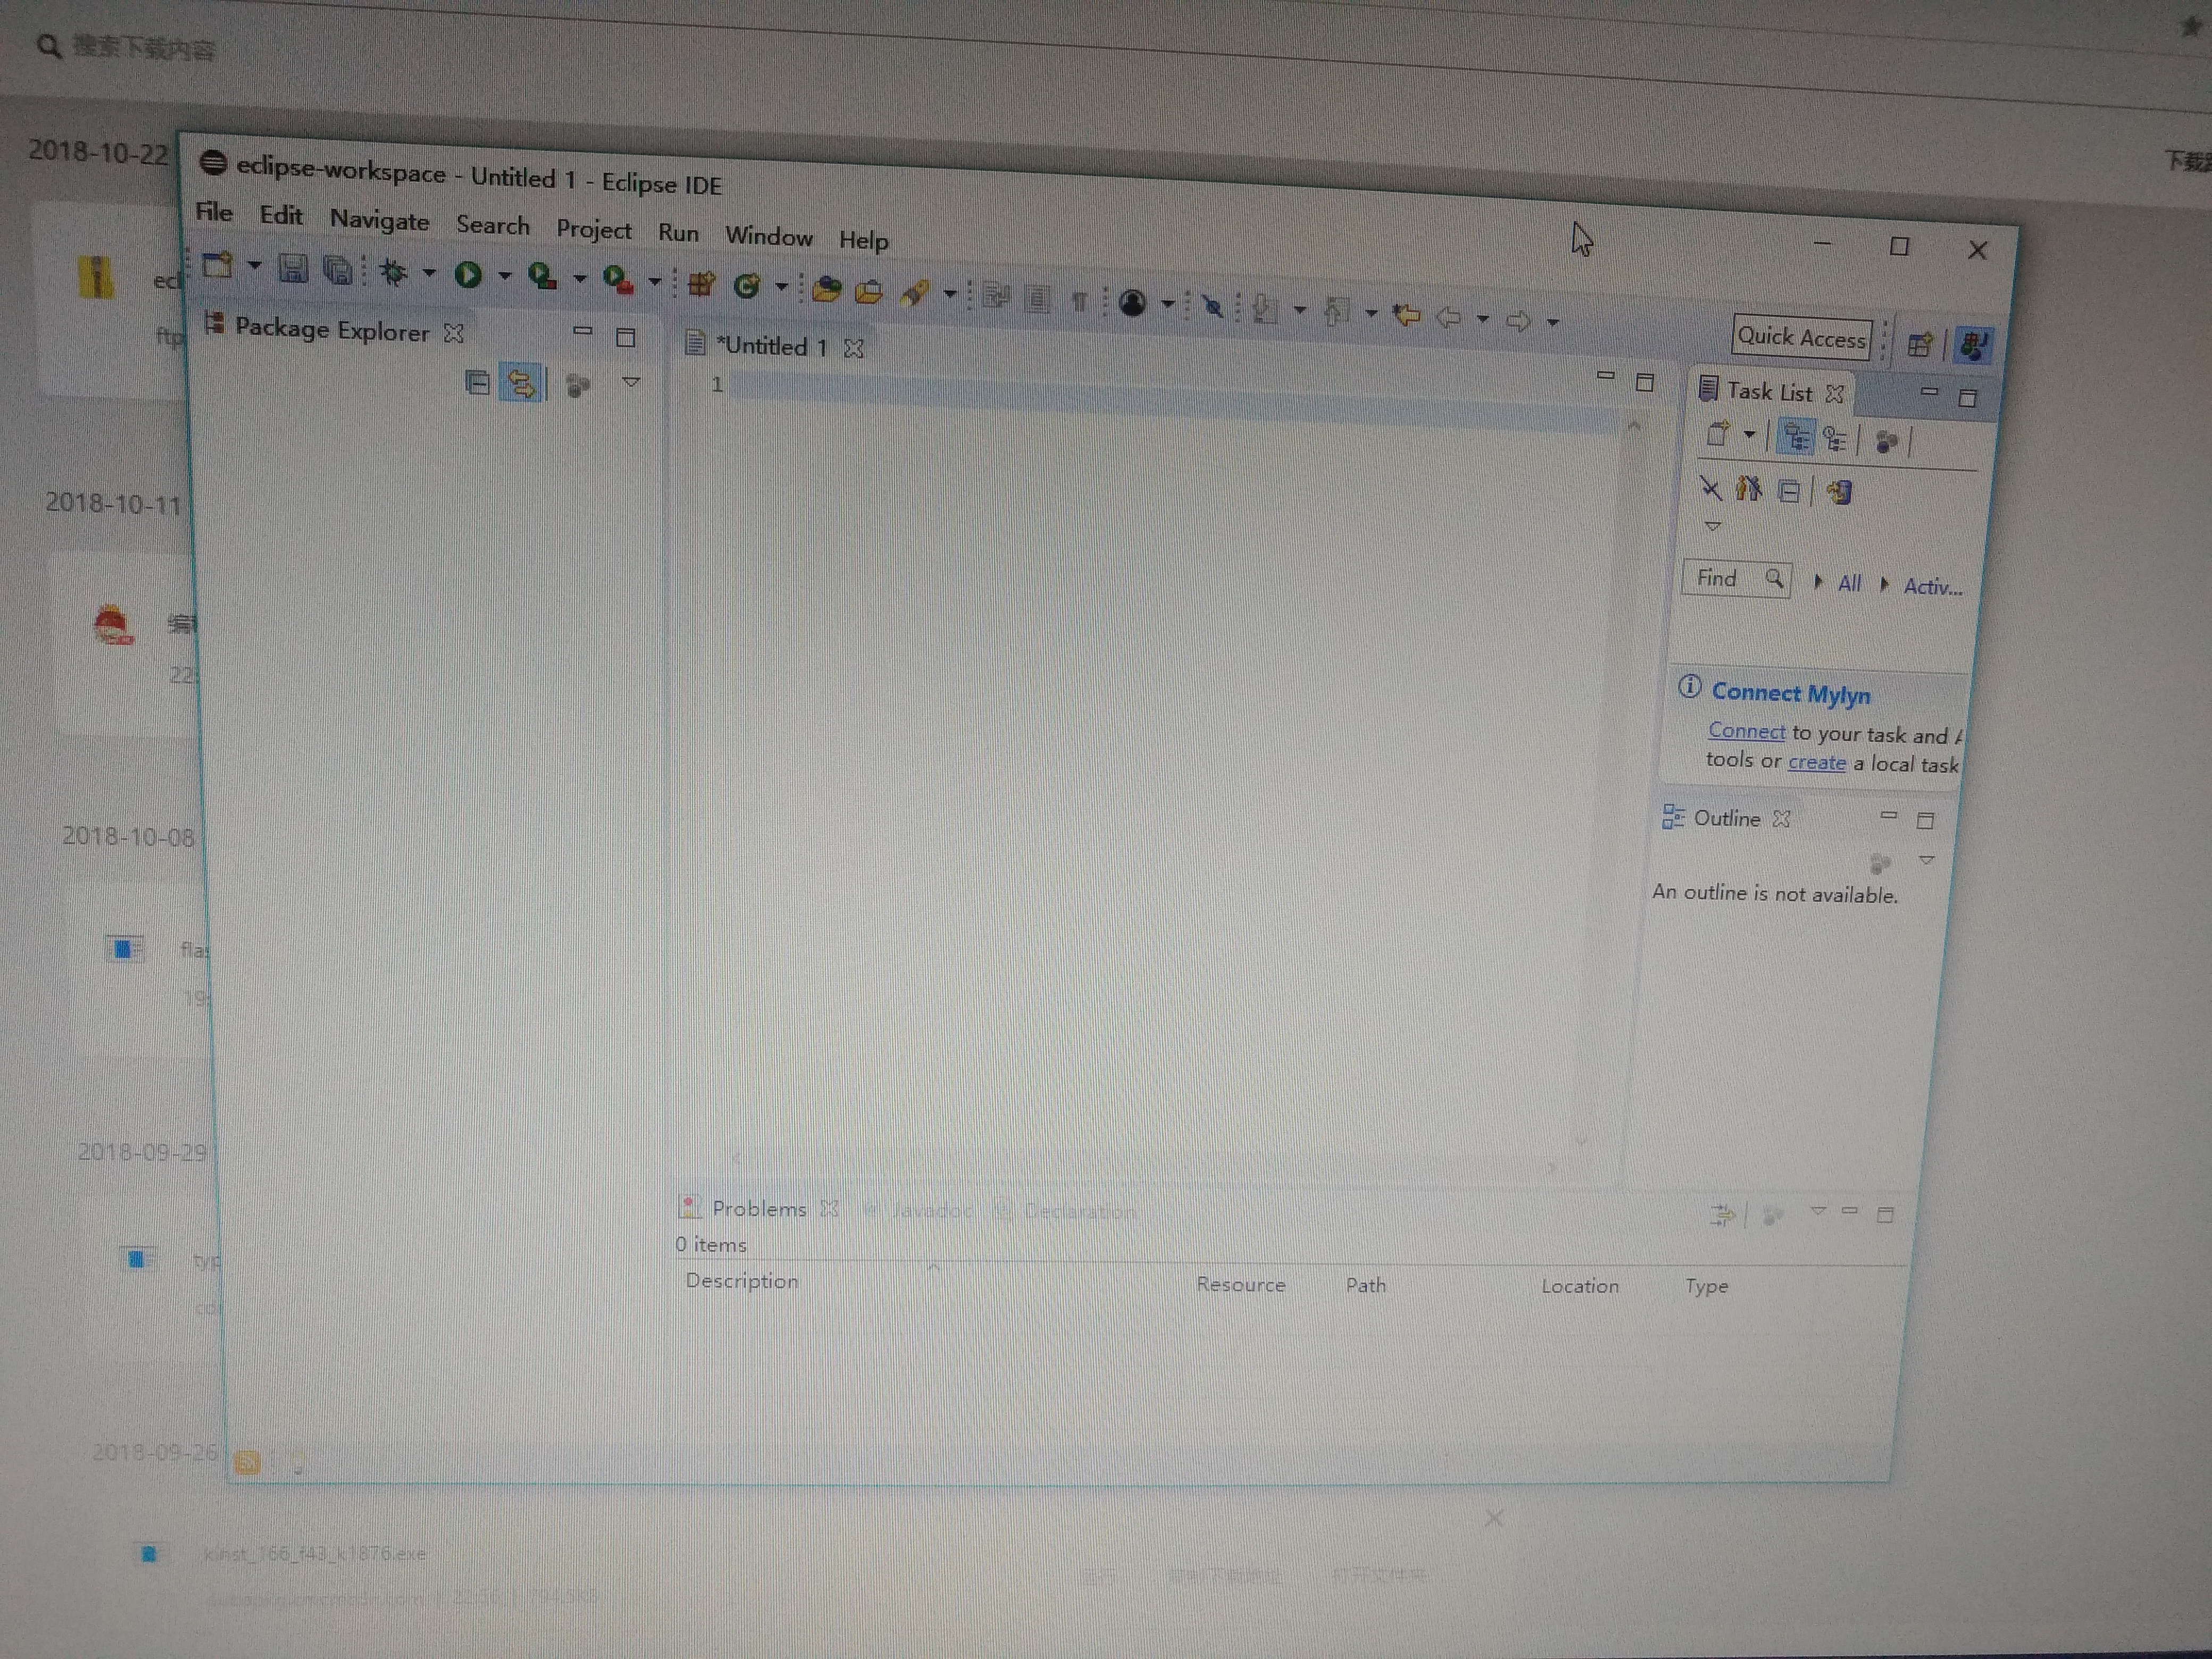Click into the Quick Access field

pos(1802,337)
